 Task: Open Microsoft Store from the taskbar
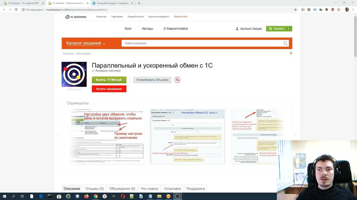(59, 196)
